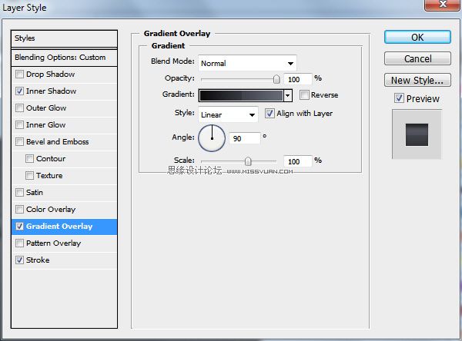Click the gradient bar to edit it
Image resolution: width=462 pixels, height=341 pixels.
coord(241,95)
